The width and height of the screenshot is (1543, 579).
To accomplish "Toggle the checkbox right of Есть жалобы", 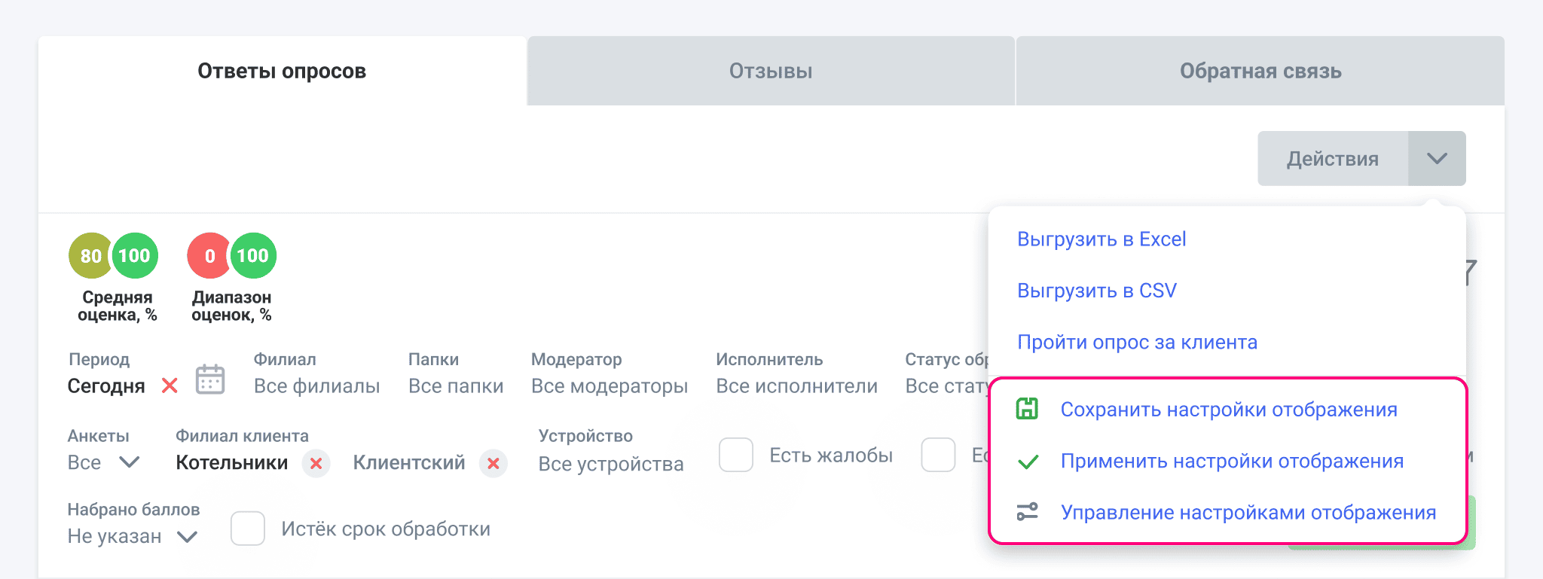I will pos(938,455).
